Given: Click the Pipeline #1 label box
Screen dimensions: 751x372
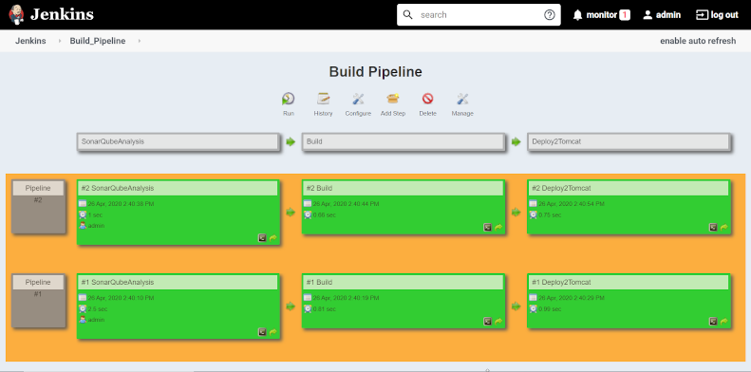Looking at the screenshot, I should coord(38,301).
